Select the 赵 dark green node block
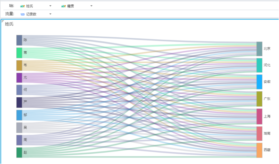 [x=19, y=153]
